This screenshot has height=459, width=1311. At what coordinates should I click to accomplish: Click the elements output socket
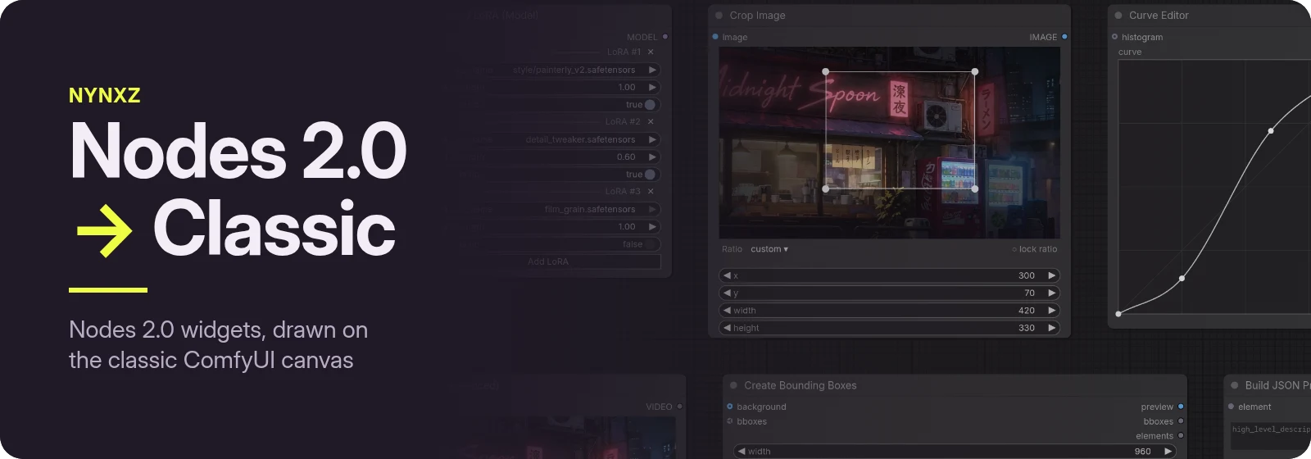point(1181,436)
